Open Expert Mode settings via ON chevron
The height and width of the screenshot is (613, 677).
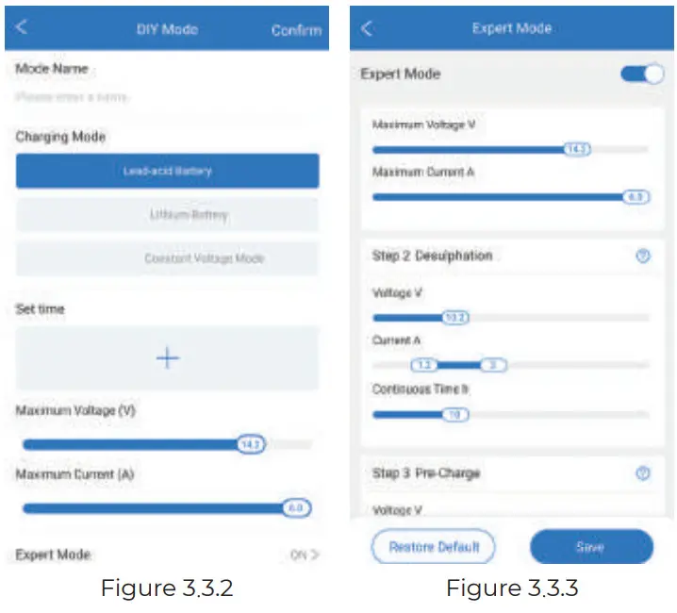305,555
